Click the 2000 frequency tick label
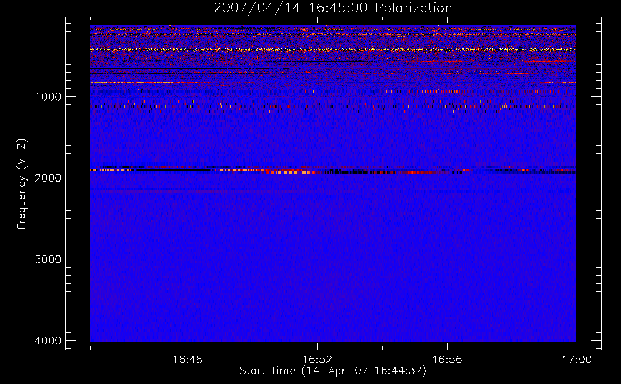Screen dimensions: 621x384 48,178
